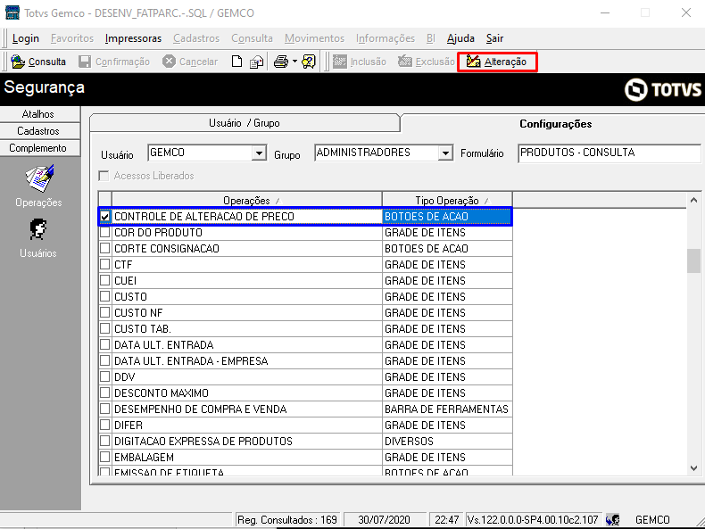Uncheck CONTROLE DE ALTERACAO DE PRECO checkbox
705x529 pixels.
point(105,217)
